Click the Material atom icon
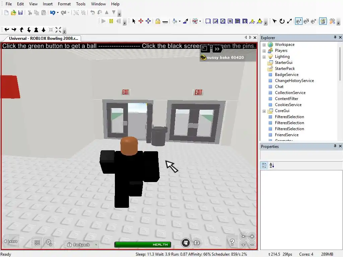The width and height of the screenshot is (343, 257). [195, 21]
